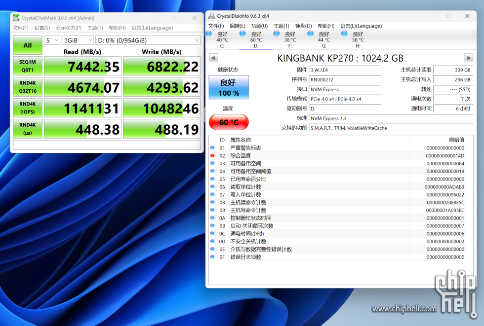The height and width of the screenshot is (326, 484).
Task: Open 文件(F) menu in CrystalDiskInfo
Action: (x=216, y=26)
